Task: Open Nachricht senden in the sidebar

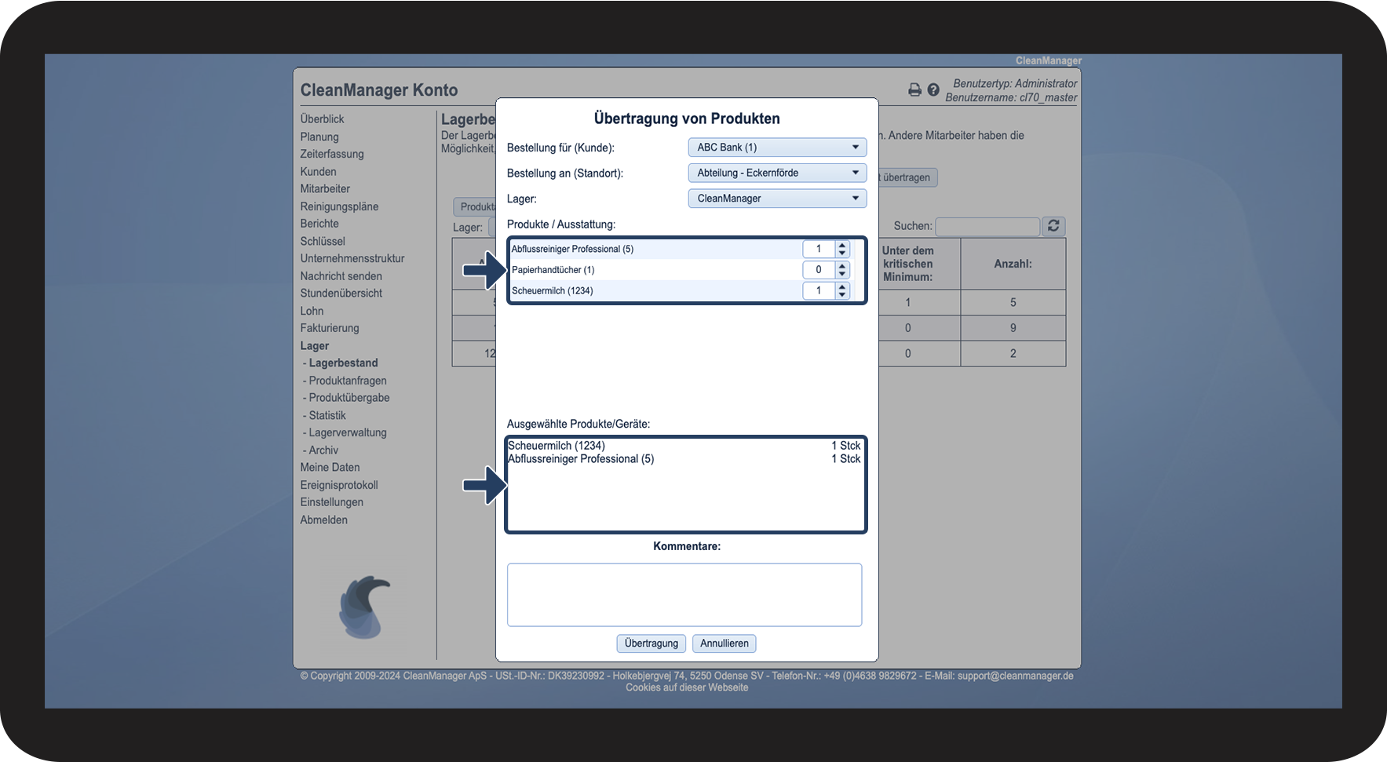Action: (341, 276)
